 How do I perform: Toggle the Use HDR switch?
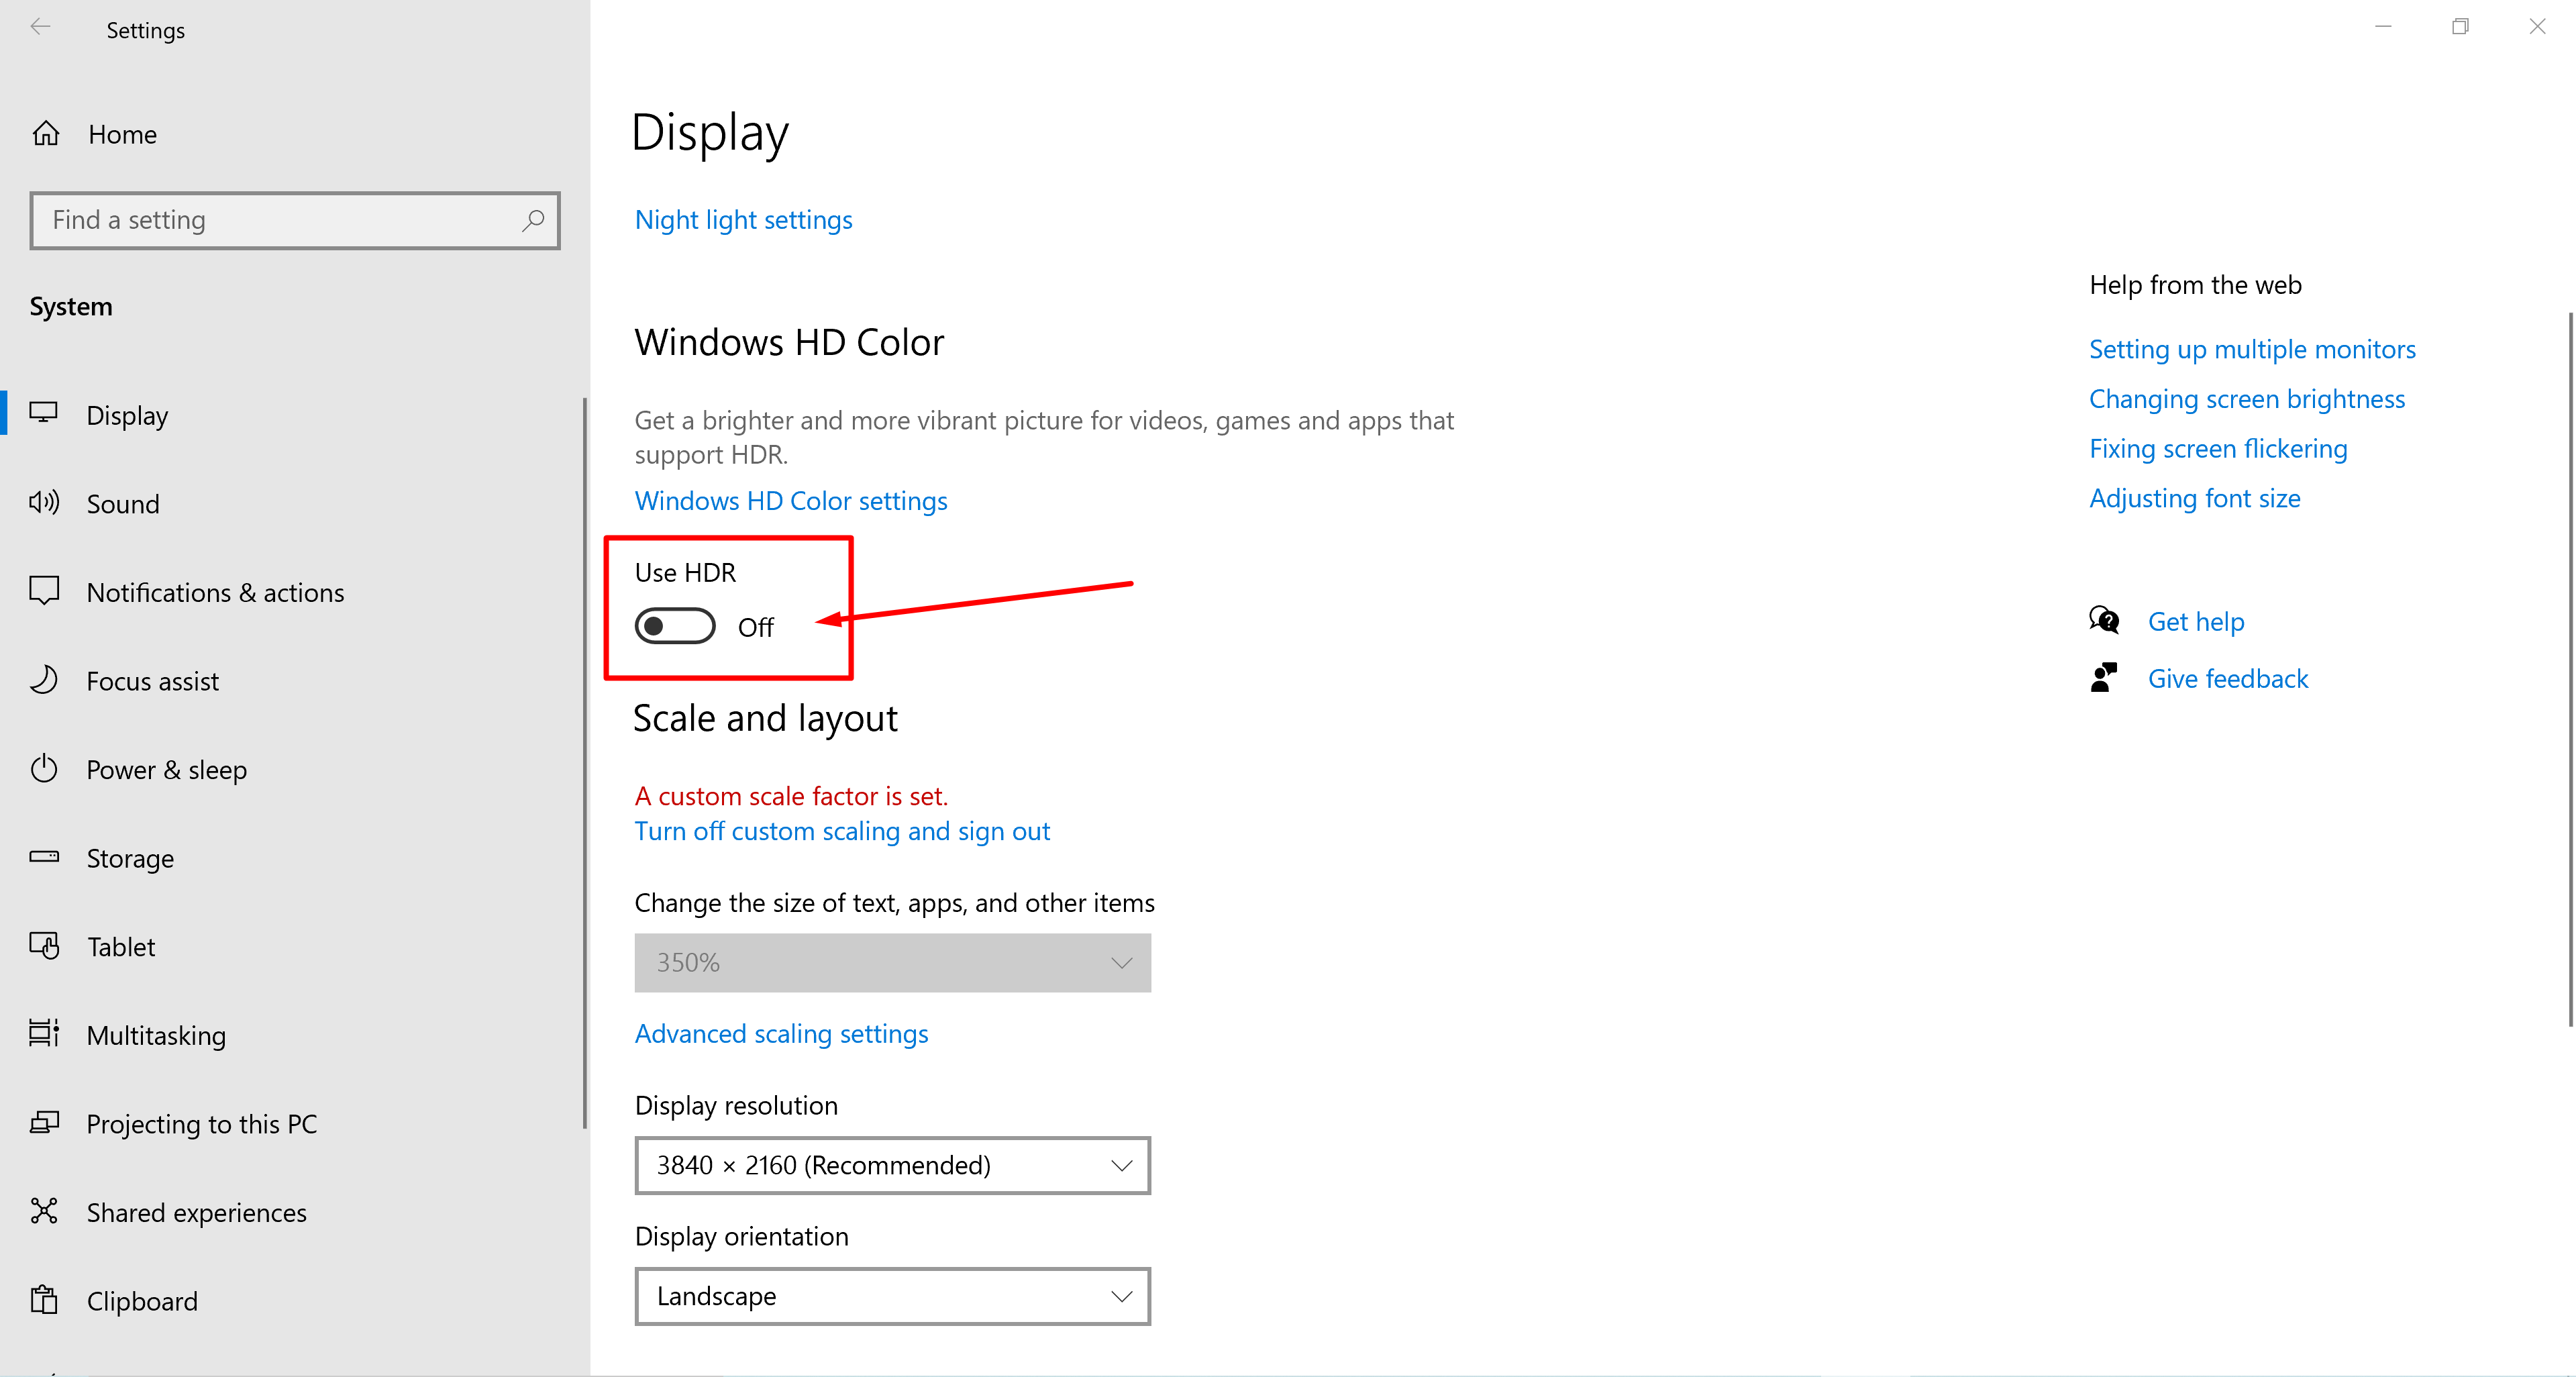(675, 626)
